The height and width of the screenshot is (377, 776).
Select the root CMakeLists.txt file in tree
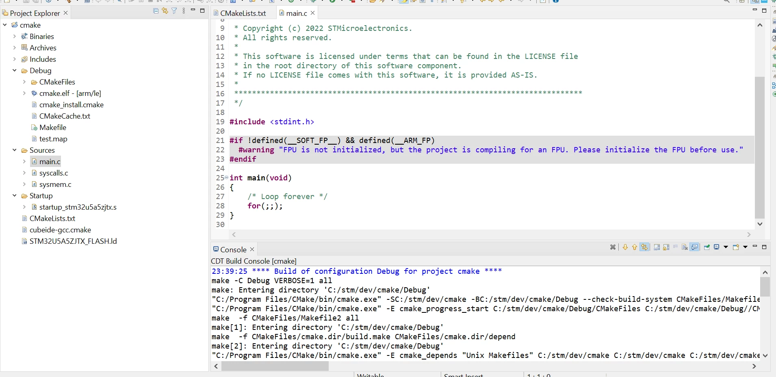click(x=52, y=218)
